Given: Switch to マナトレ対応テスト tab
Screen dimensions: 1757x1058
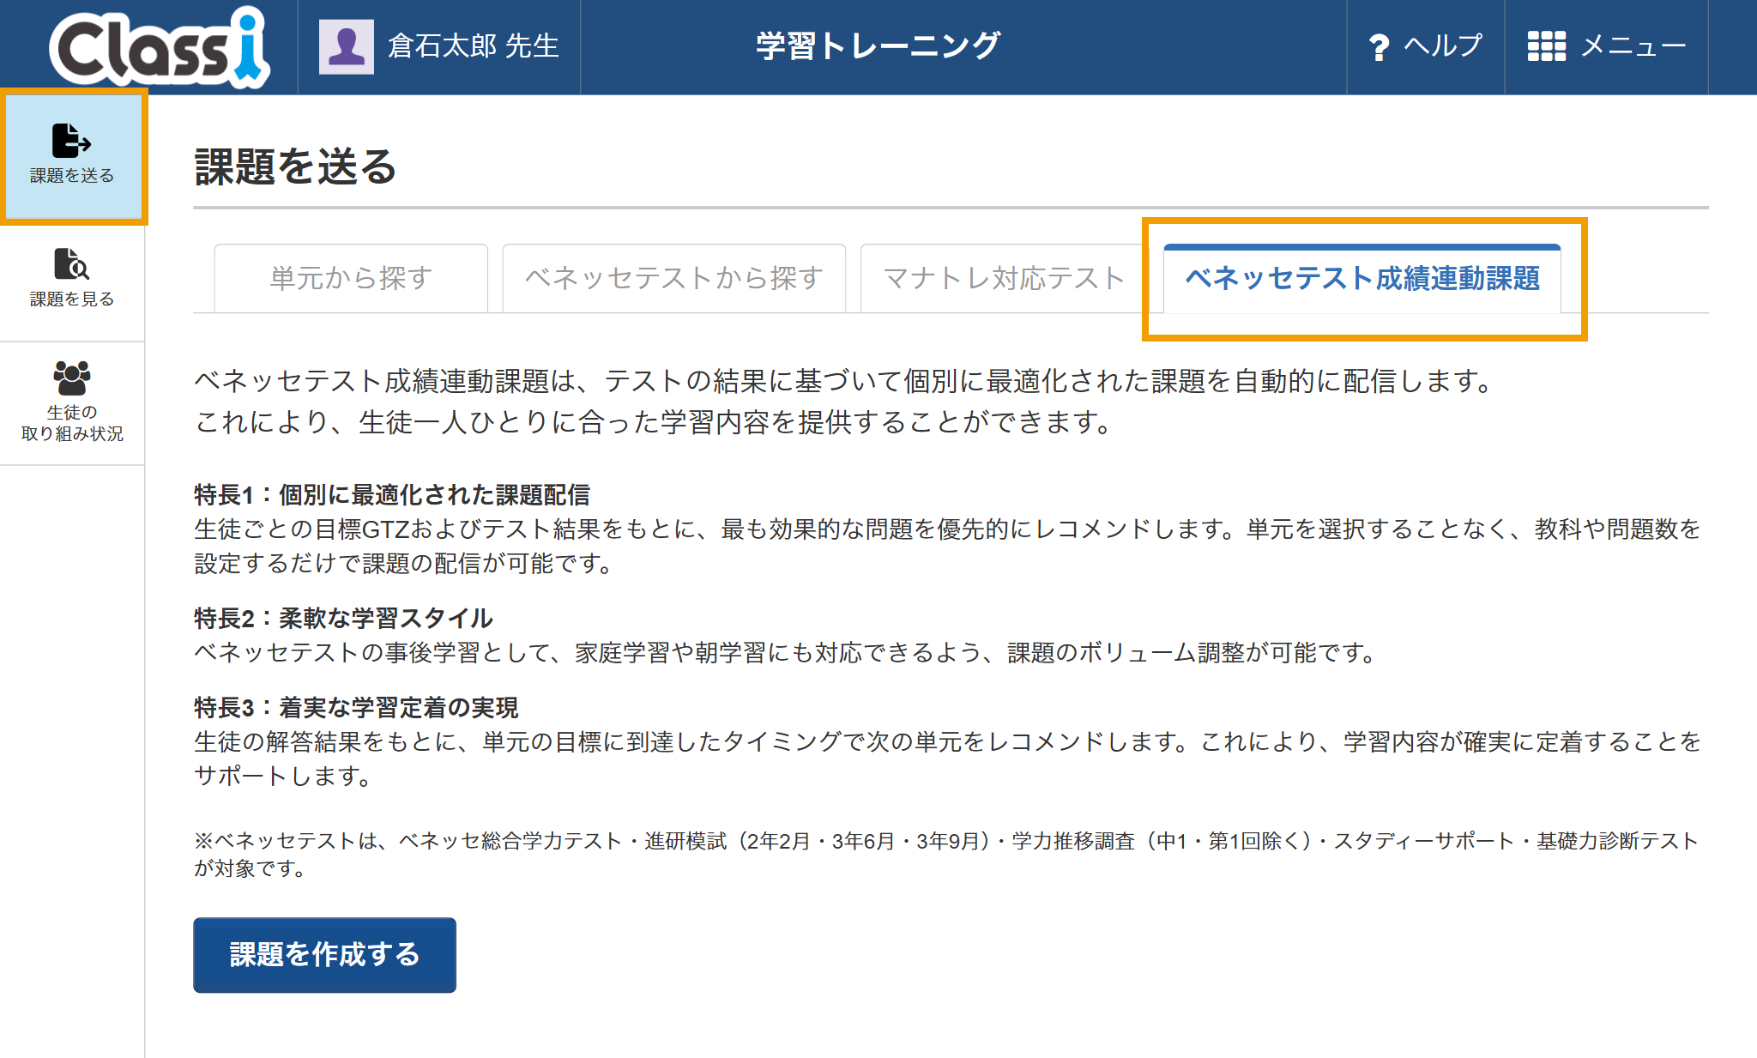Looking at the screenshot, I should coord(1004,279).
